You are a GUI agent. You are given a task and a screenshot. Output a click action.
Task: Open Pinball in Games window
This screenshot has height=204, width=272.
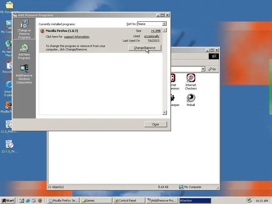coord(191,100)
